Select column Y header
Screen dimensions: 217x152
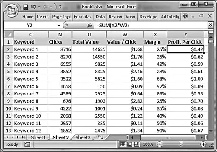tap(186, 34)
